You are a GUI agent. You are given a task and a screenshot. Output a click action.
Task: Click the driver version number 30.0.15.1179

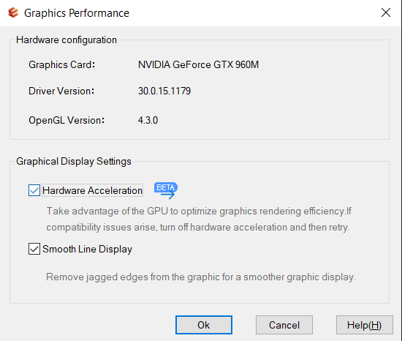click(x=164, y=91)
